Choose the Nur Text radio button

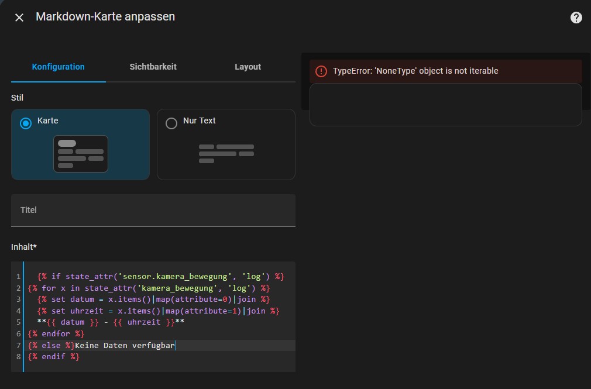click(x=171, y=123)
